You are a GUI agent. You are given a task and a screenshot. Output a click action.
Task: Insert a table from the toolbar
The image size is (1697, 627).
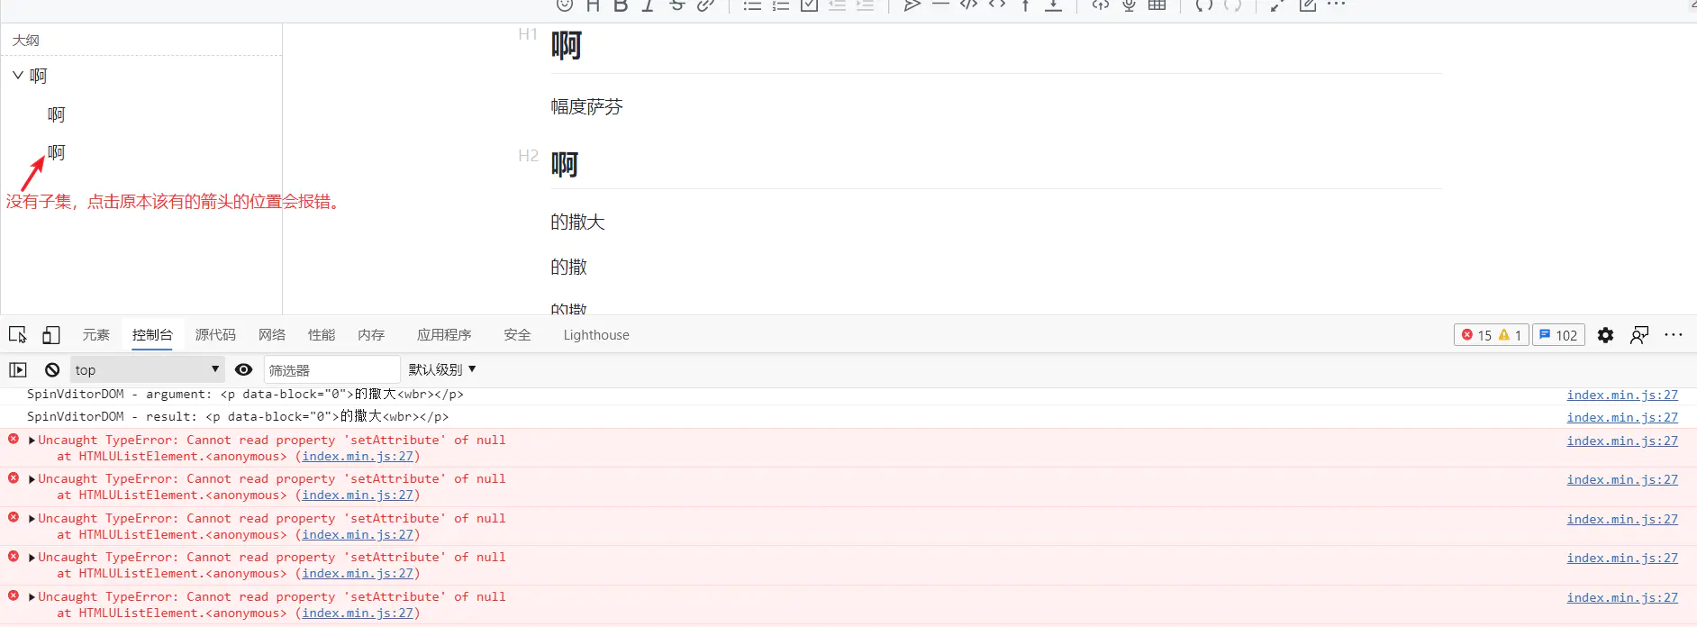pos(1157,5)
